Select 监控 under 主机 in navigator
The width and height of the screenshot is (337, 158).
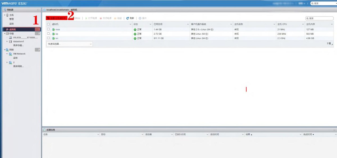11,24
